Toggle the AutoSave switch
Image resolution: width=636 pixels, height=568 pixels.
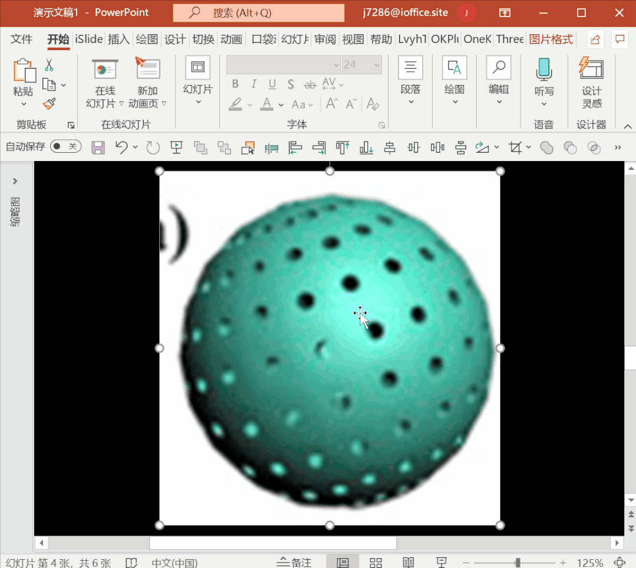coord(65,146)
